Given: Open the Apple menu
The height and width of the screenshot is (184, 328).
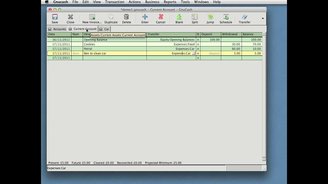Looking at the screenshot, I should point(47,2).
